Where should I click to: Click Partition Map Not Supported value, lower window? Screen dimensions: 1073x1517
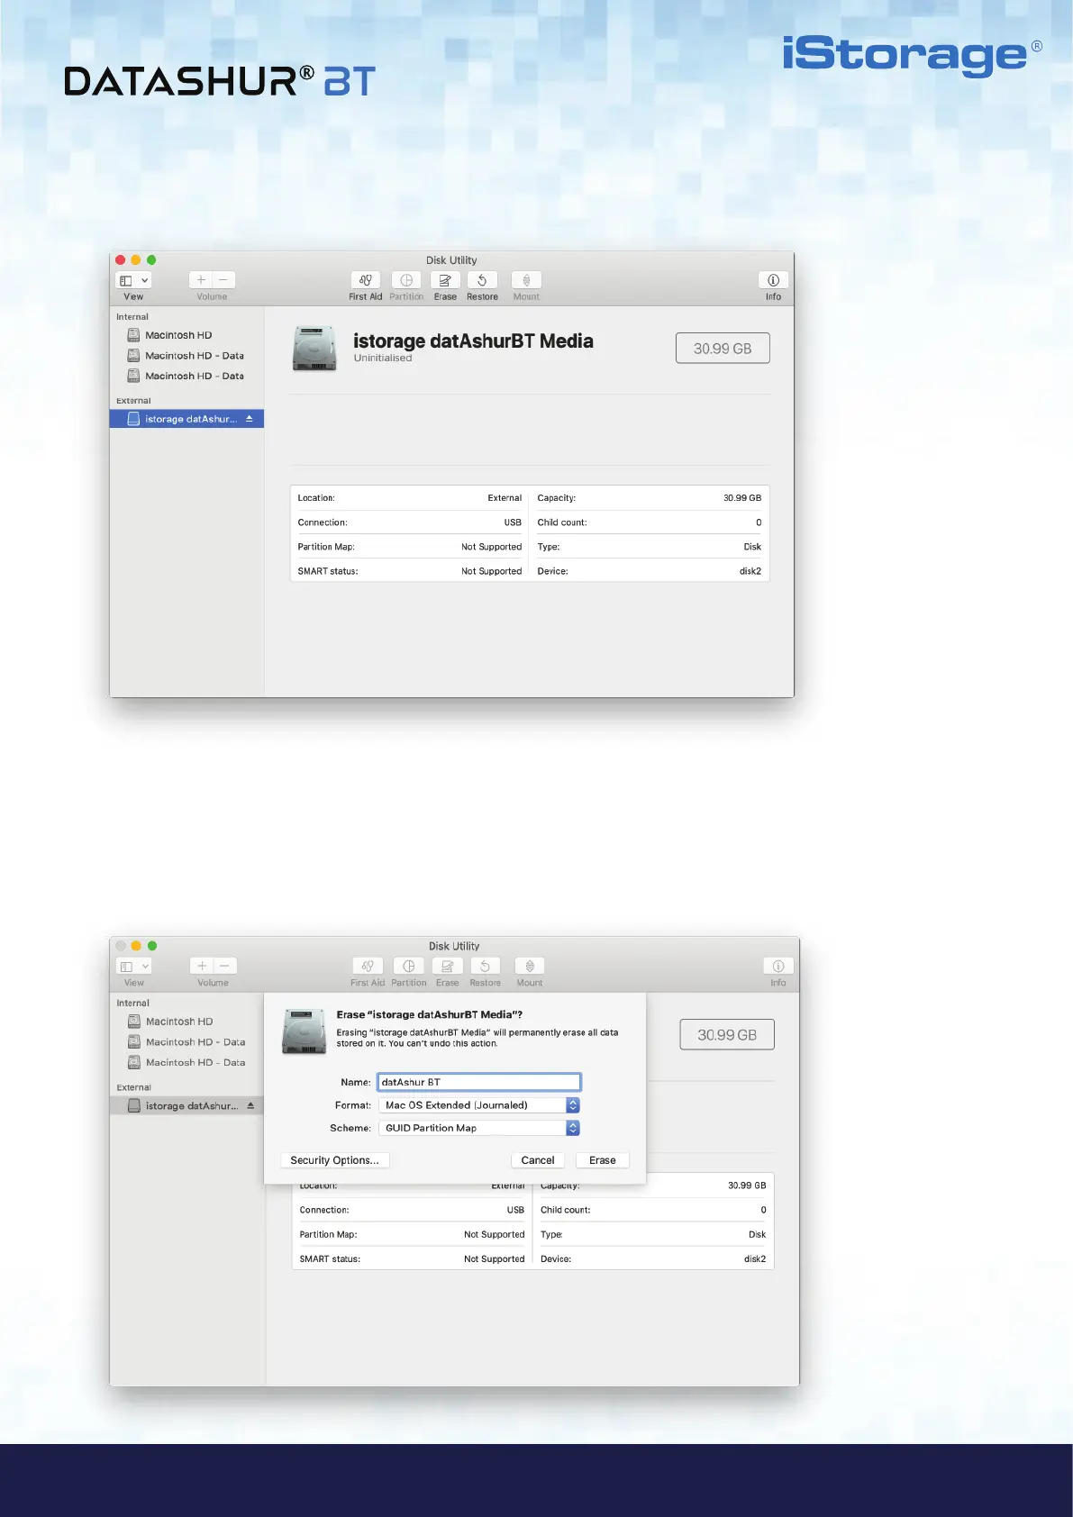point(494,1235)
